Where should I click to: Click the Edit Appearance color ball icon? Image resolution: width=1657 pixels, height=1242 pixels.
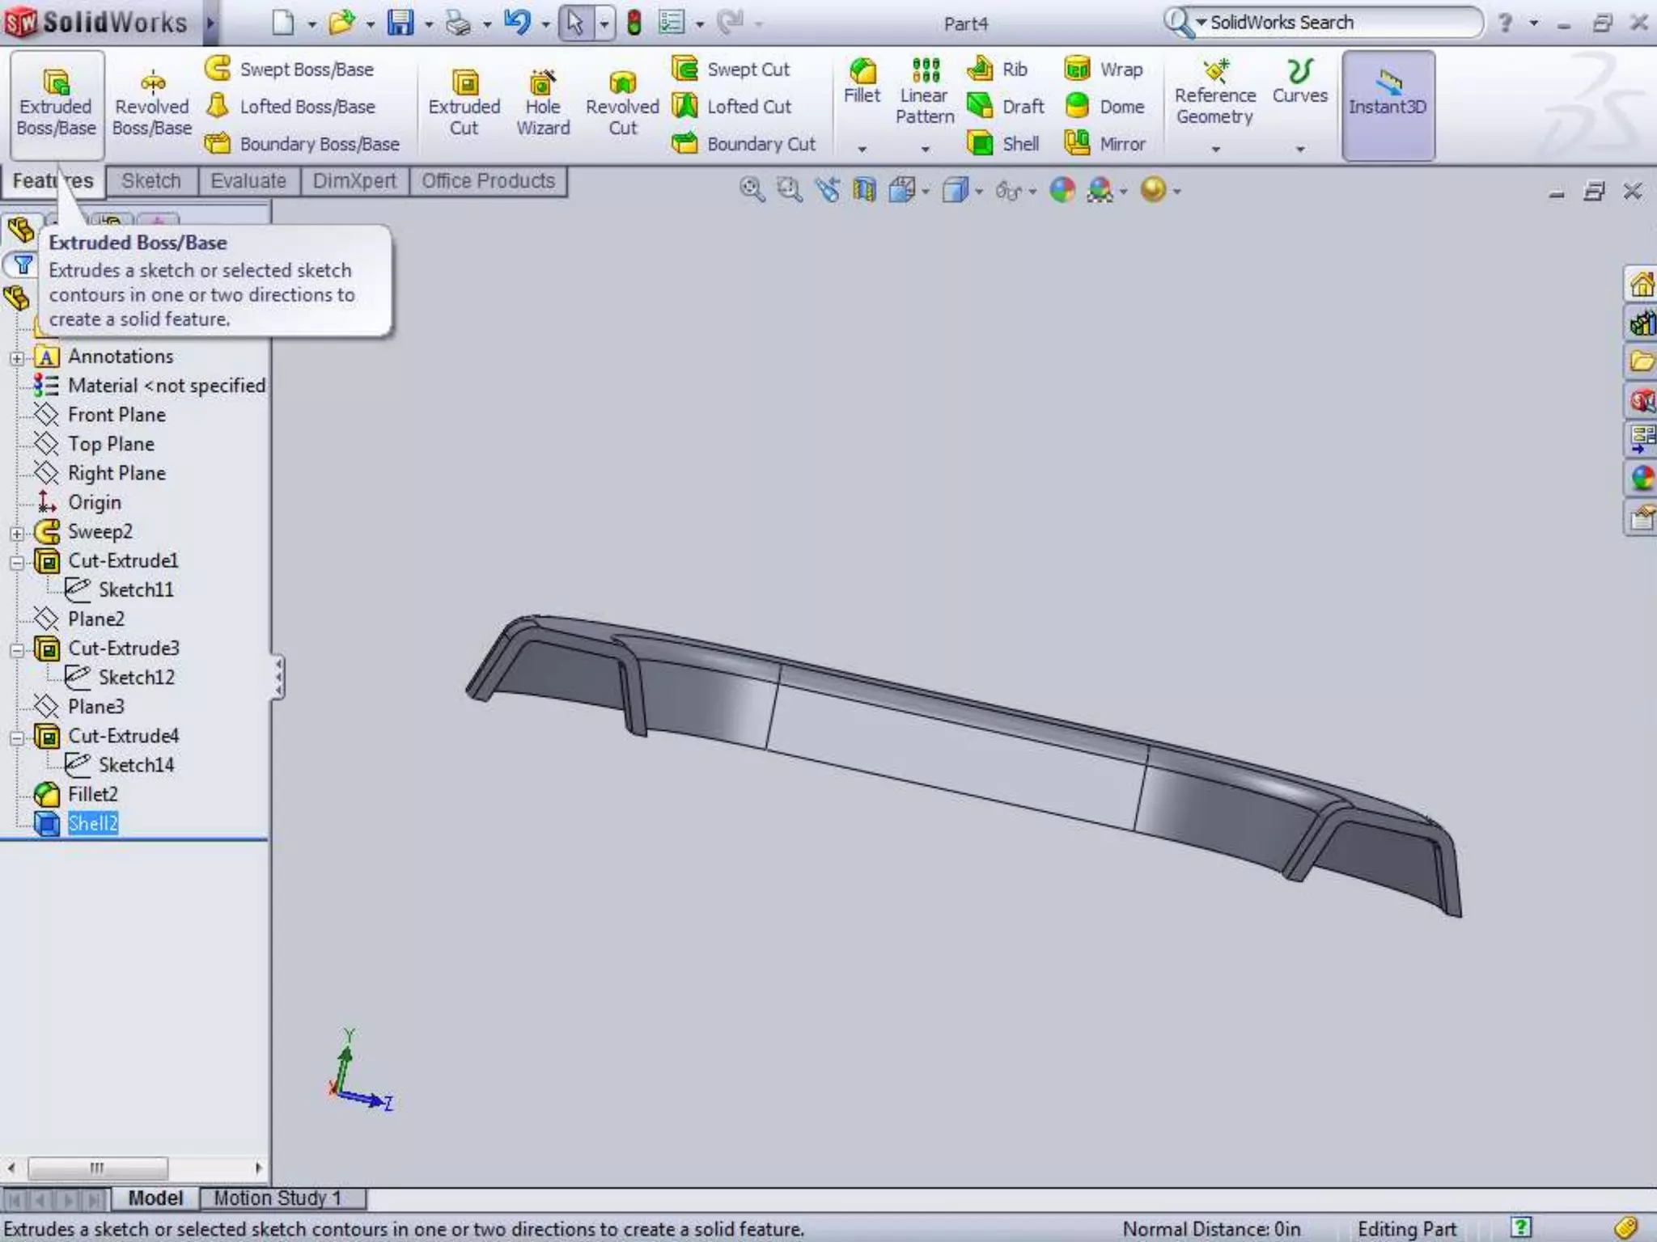coord(1062,190)
